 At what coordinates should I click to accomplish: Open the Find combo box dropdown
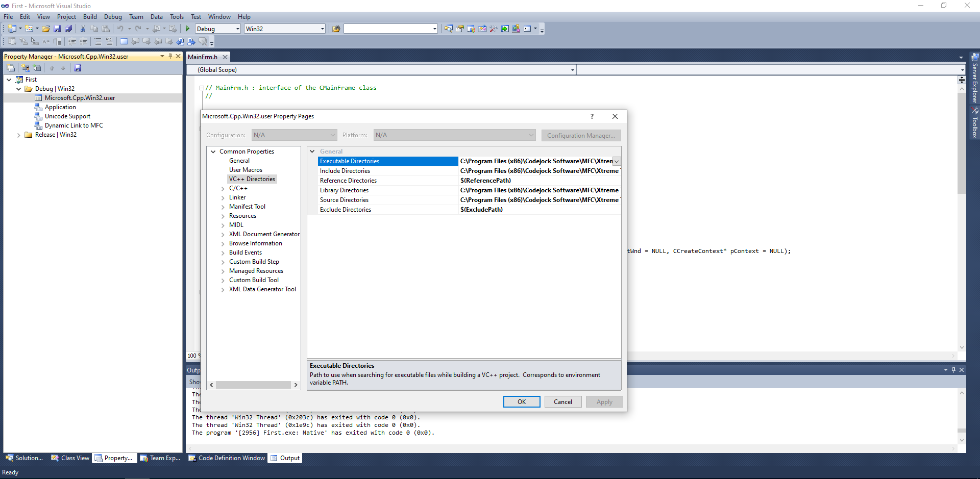pyautogui.click(x=434, y=29)
